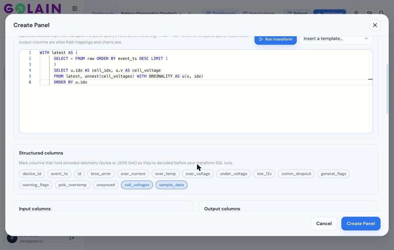The height and width of the screenshot is (250, 394).
Task: Click the Output columns heading
Action: pyautogui.click(x=222, y=209)
